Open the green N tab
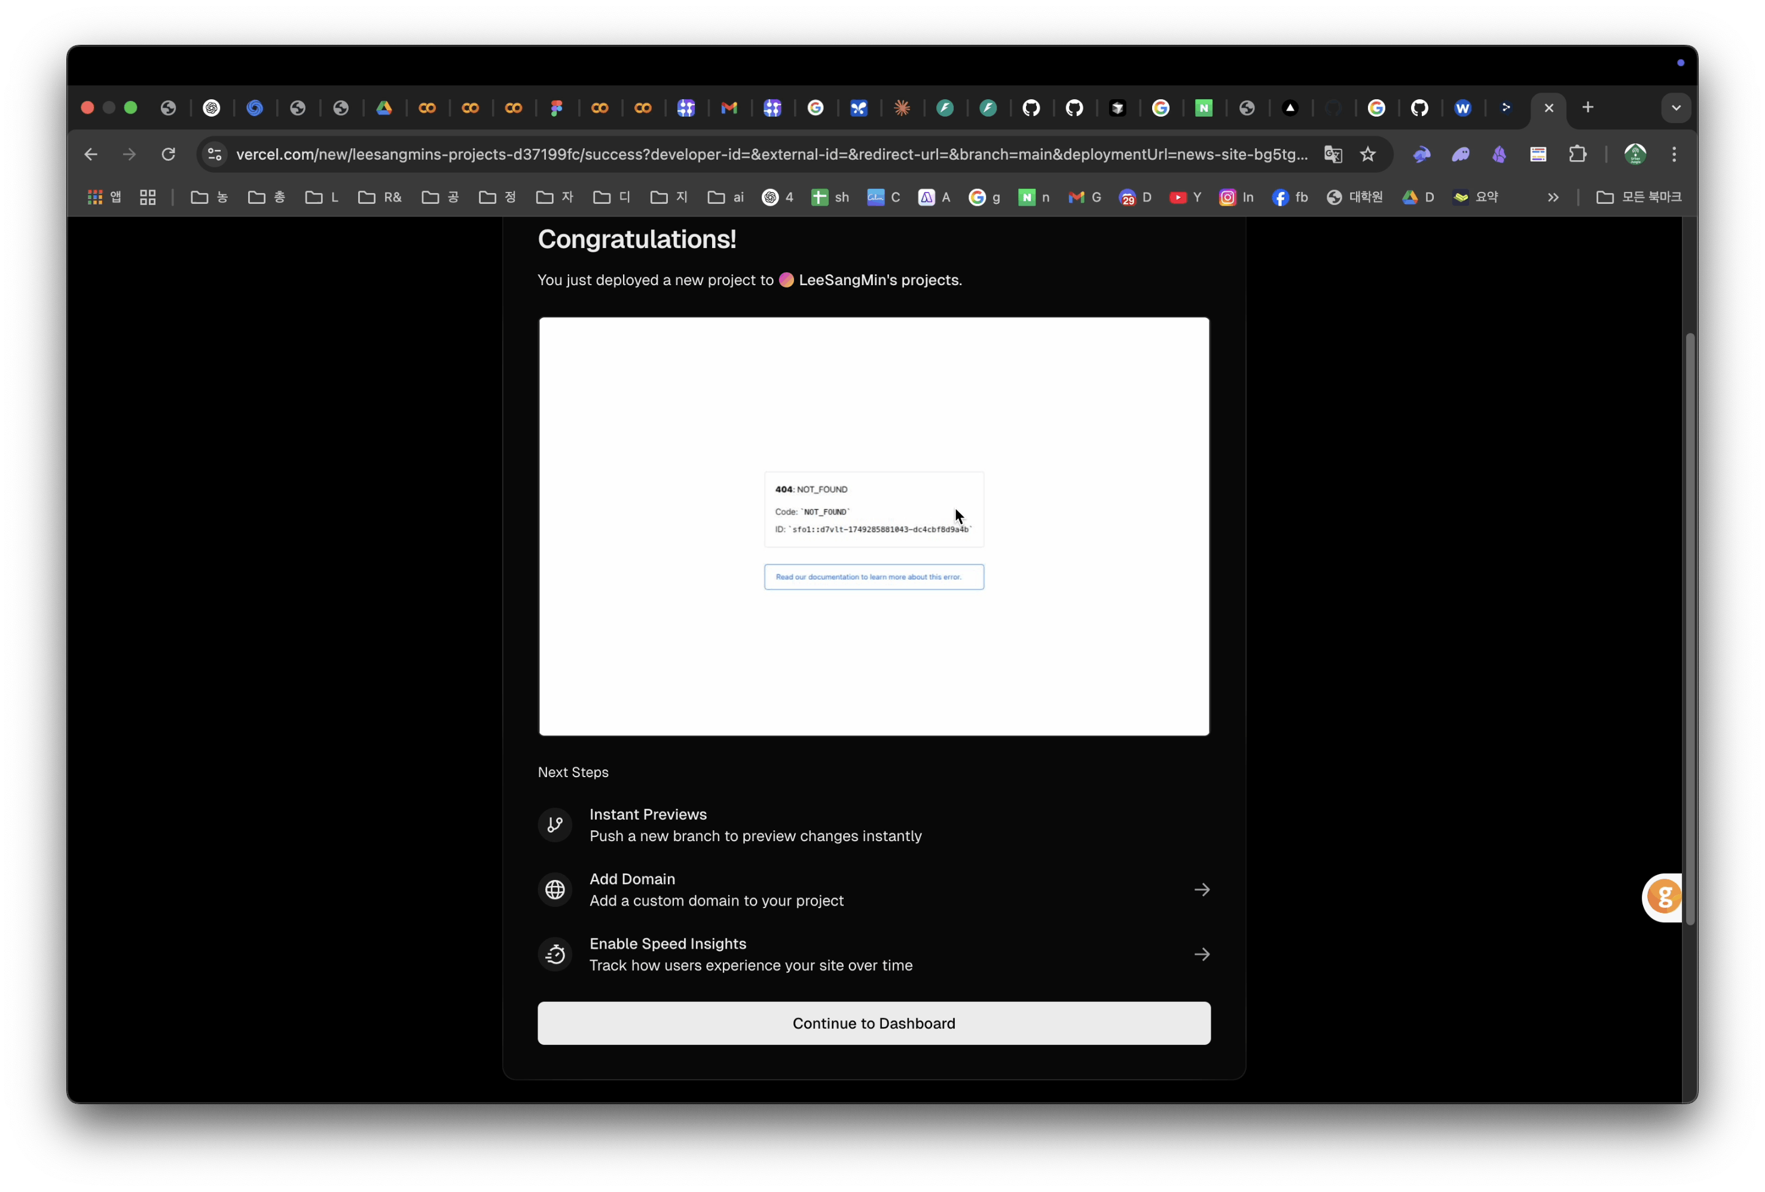 coord(1204,108)
